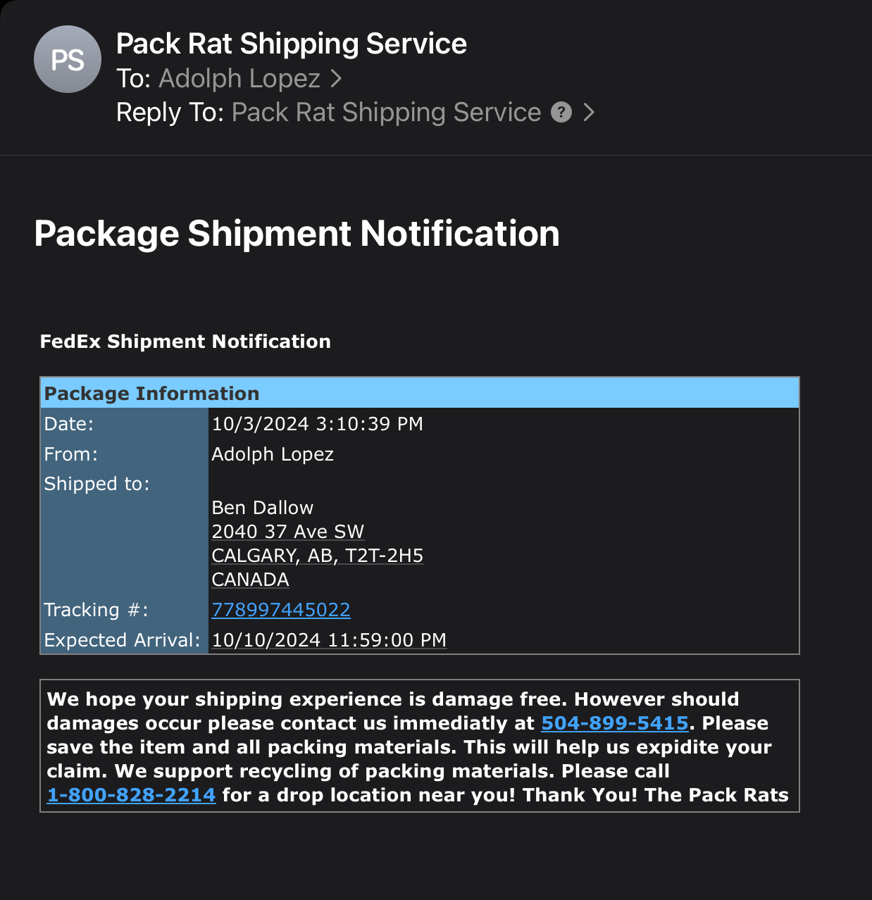This screenshot has width=872, height=900.
Task: Open the 2040 37 Ave SW address line
Action: click(288, 532)
